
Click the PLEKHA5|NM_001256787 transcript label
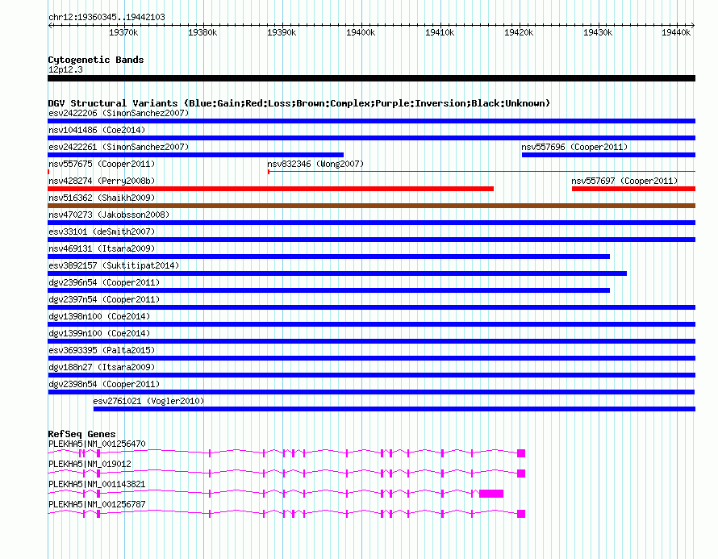click(97, 504)
